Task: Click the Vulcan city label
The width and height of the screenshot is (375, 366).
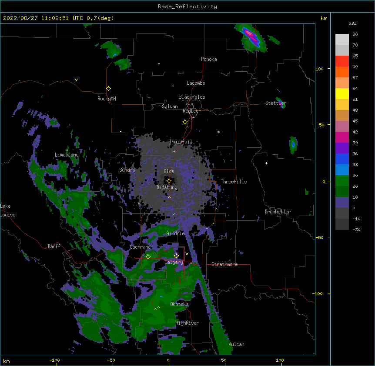Action: tap(237, 344)
